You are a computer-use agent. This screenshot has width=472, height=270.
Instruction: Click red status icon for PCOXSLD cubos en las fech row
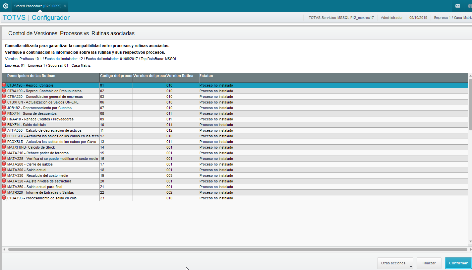[x=4, y=136]
